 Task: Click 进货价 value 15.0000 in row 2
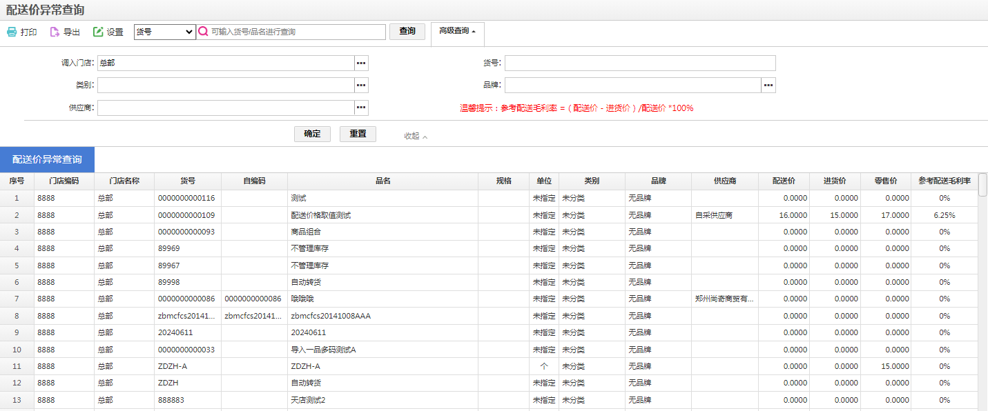[844, 215]
